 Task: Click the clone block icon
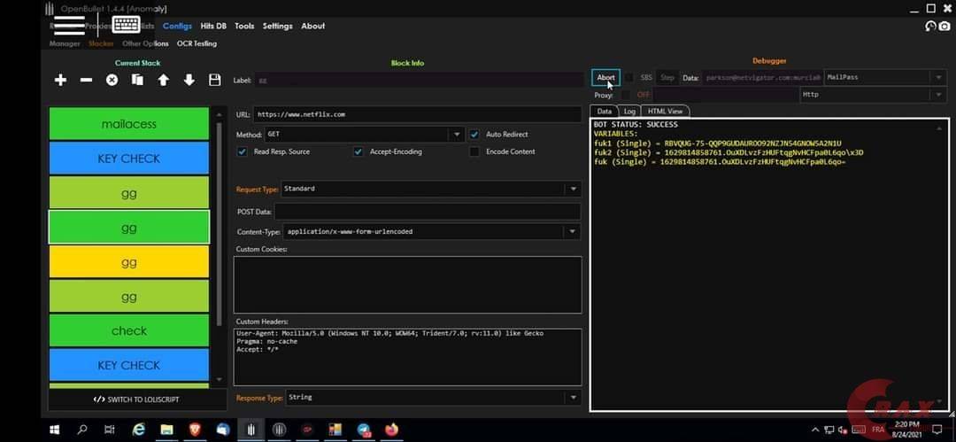[137, 80]
